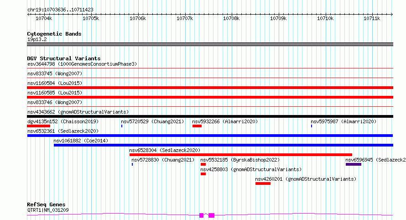This screenshot has width=406, height=220.
Task: Click the nsv6596945 purple variant segment
Action: 354,164
